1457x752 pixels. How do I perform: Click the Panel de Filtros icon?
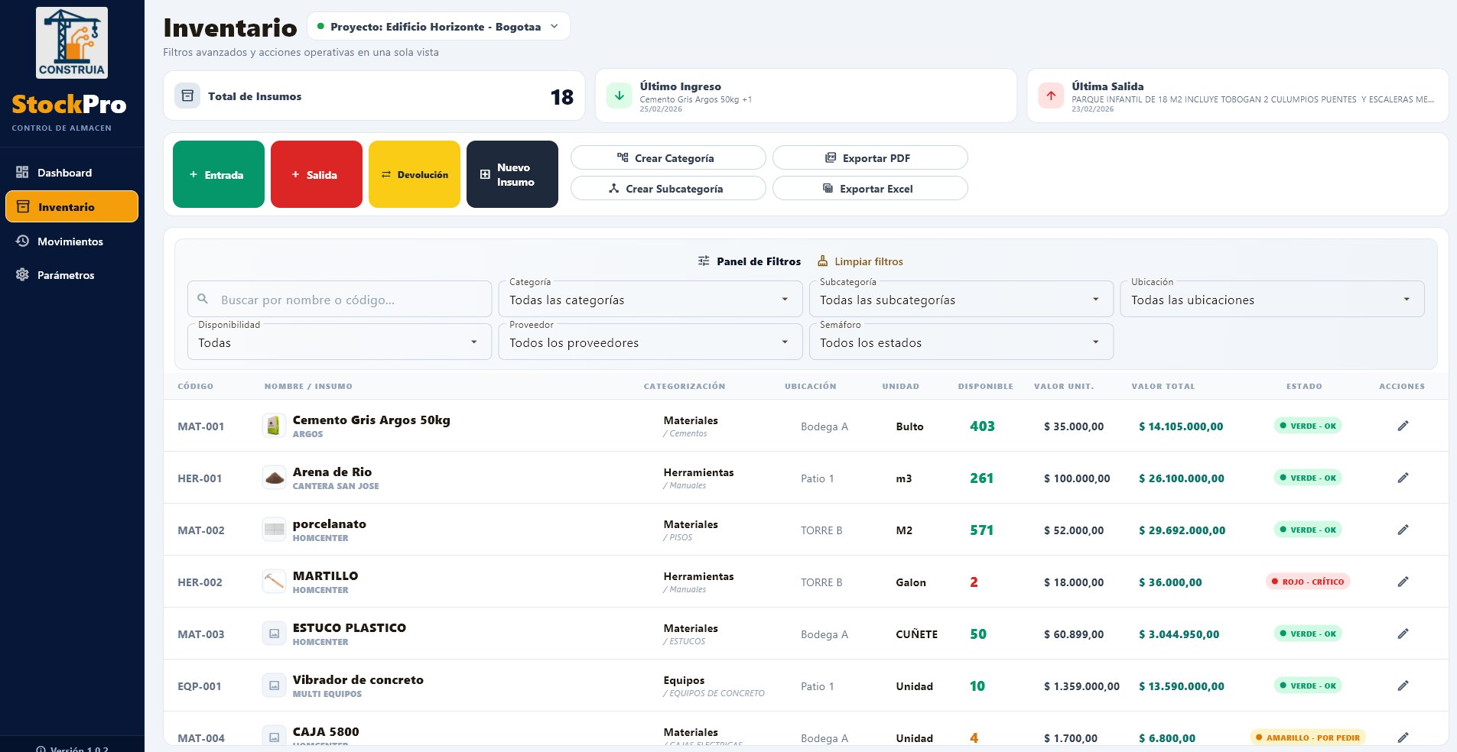click(704, 261)
